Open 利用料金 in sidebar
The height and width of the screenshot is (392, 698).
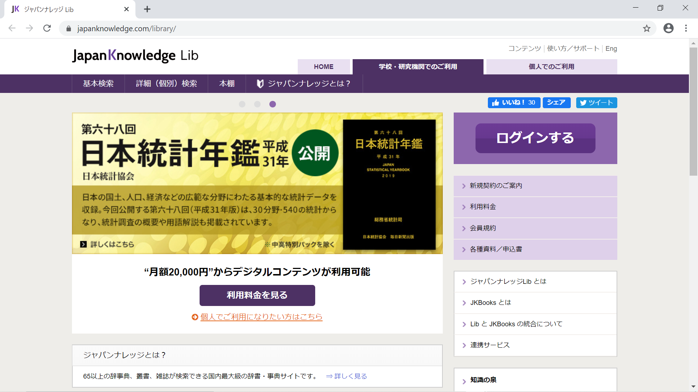[x=535, y=207]
